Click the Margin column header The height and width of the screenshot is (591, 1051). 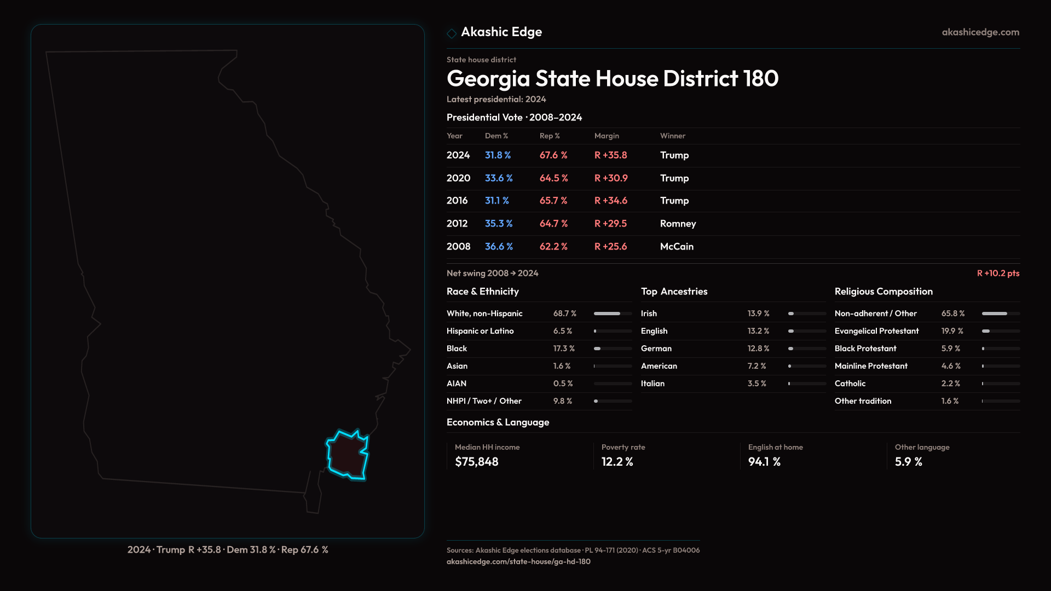pyautogui.click(x=607, y=136)
